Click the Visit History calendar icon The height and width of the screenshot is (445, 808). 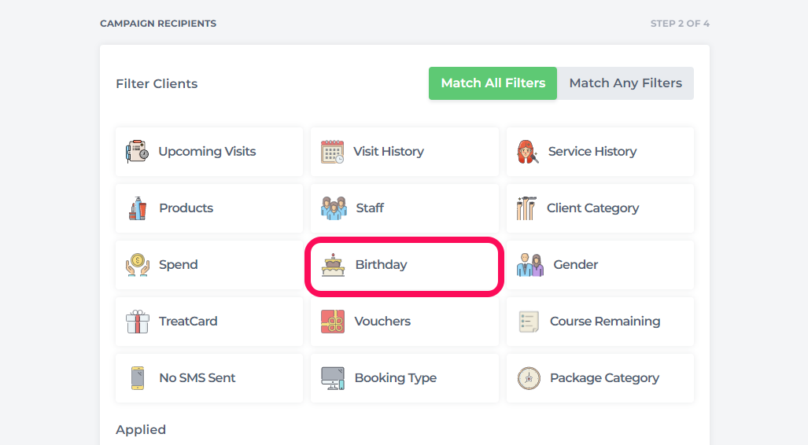point(332,152)
